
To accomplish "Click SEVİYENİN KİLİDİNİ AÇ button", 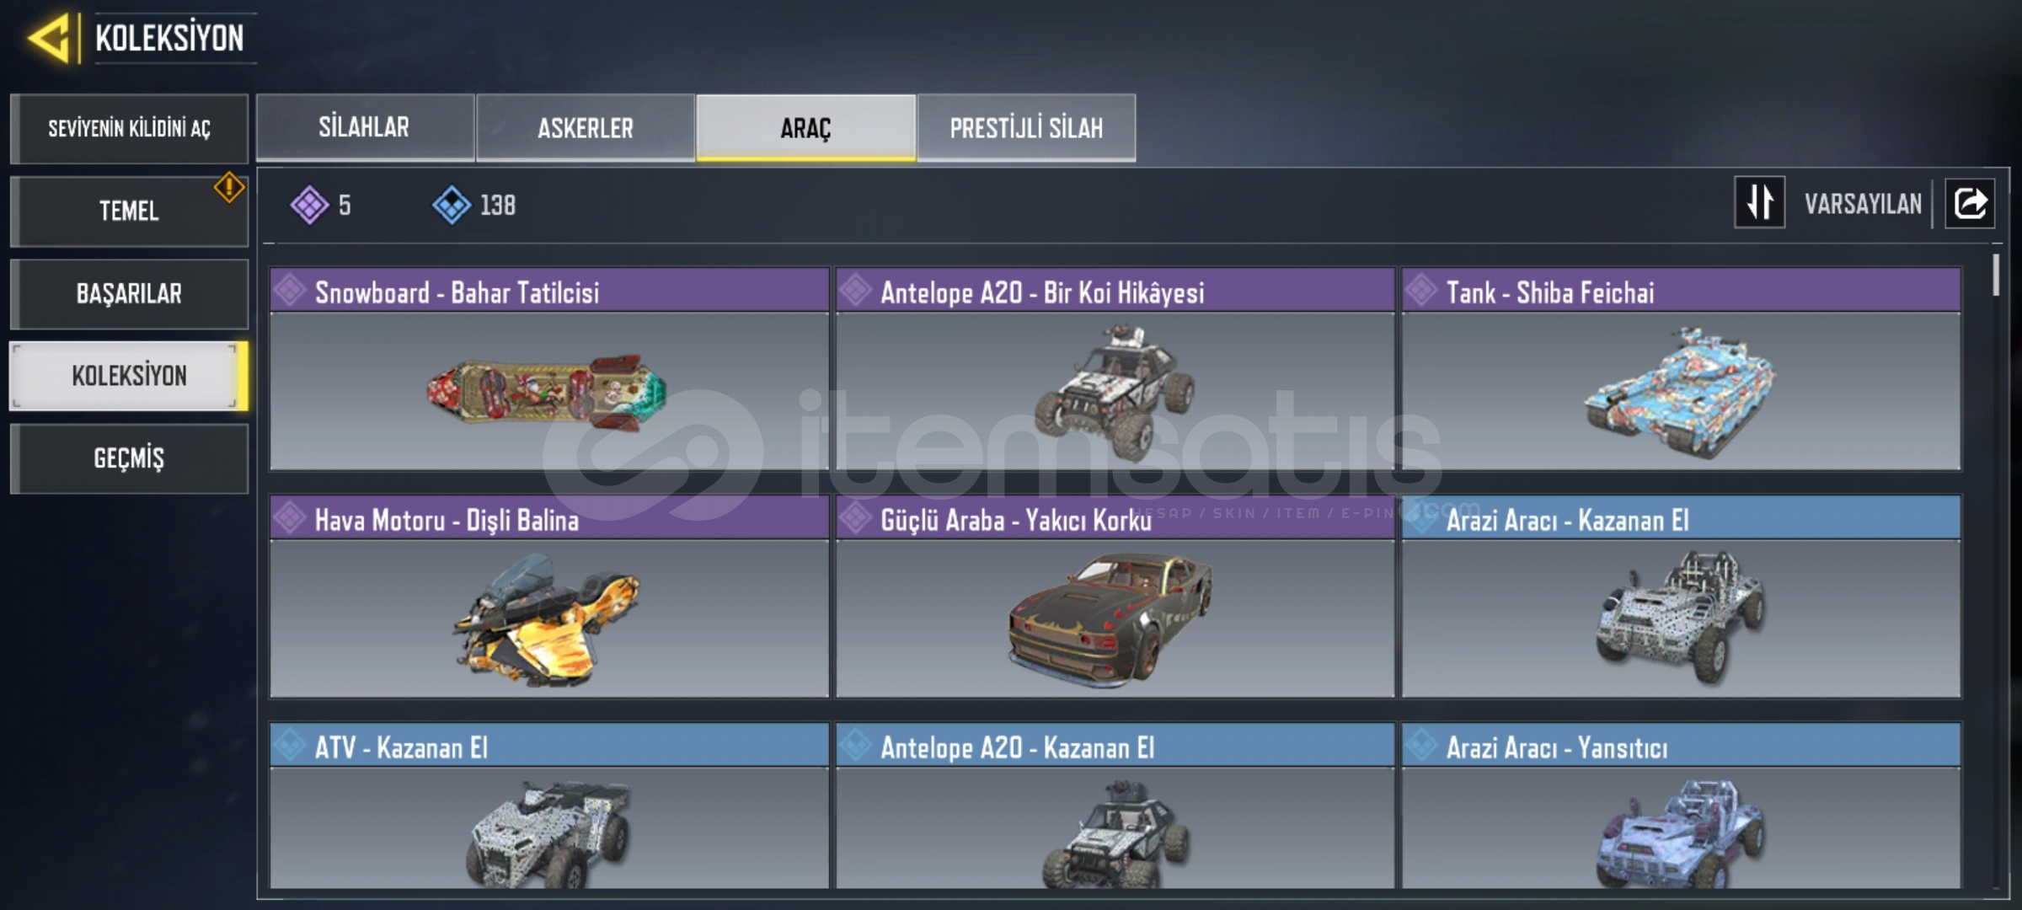I will coord(129,128).
